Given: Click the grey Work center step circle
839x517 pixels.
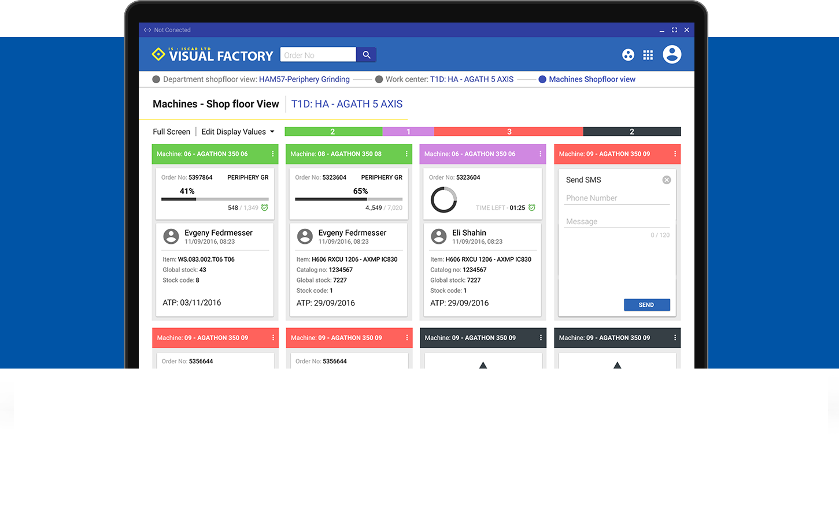Looking at the screenshot, I should tap(379, 80).
